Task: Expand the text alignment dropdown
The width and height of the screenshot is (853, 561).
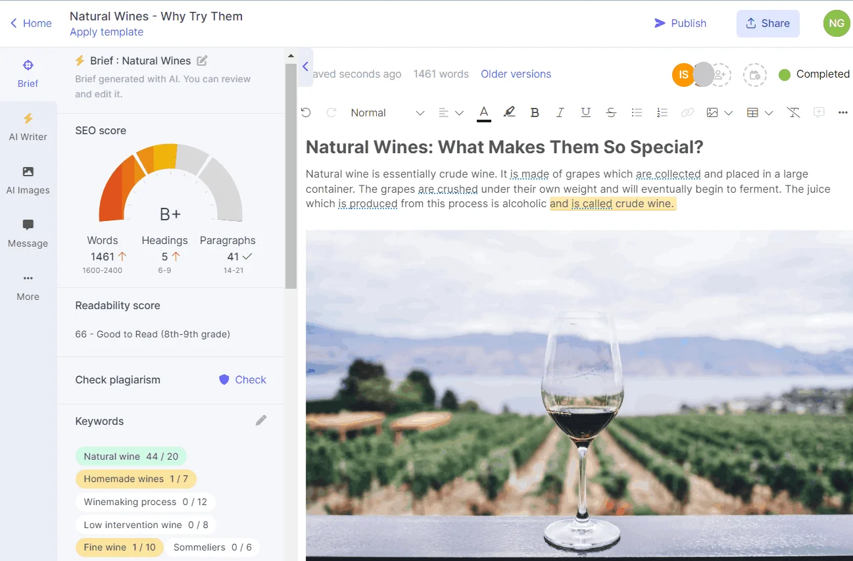Action: [451, 112]
